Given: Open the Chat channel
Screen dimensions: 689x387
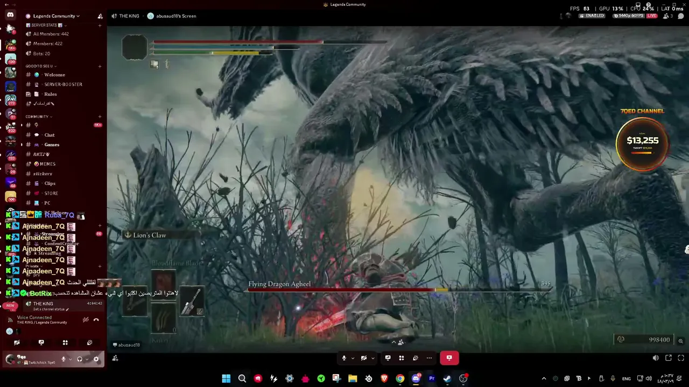Looking at the screenshot, I should (64, 135).
